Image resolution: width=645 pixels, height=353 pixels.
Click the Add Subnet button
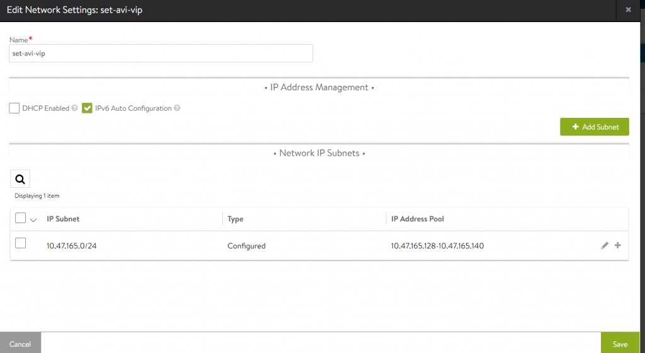click(x=595, y=127)
